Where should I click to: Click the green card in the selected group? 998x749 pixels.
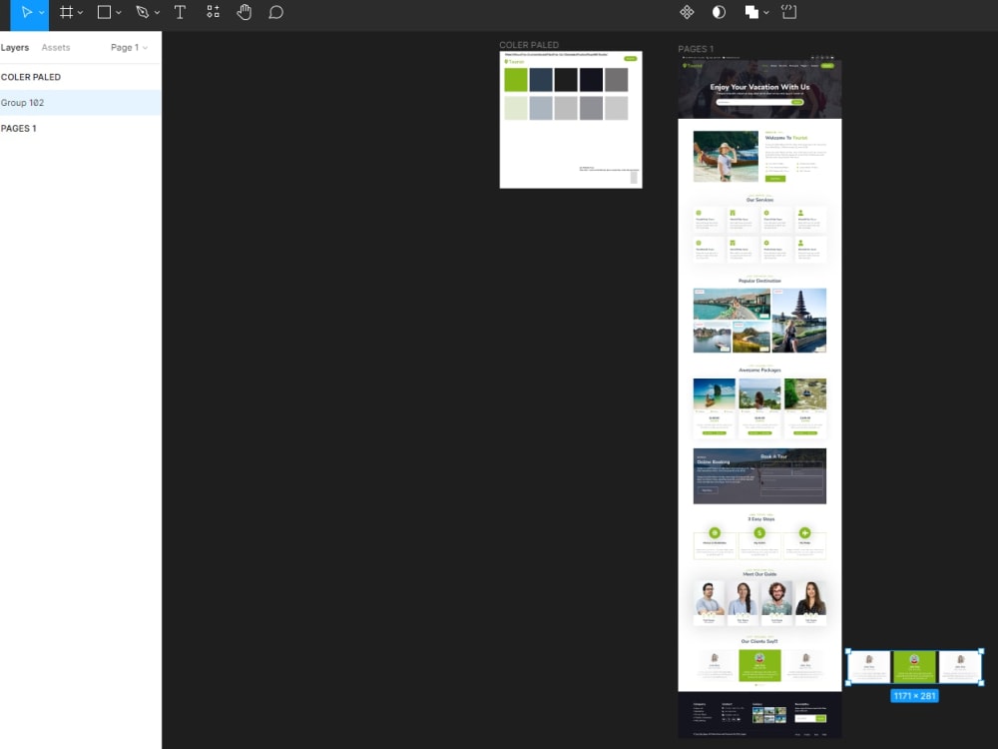point(914,667)
